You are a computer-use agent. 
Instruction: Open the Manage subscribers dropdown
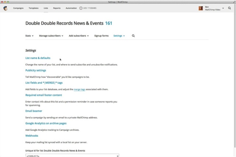pos(51,36)
